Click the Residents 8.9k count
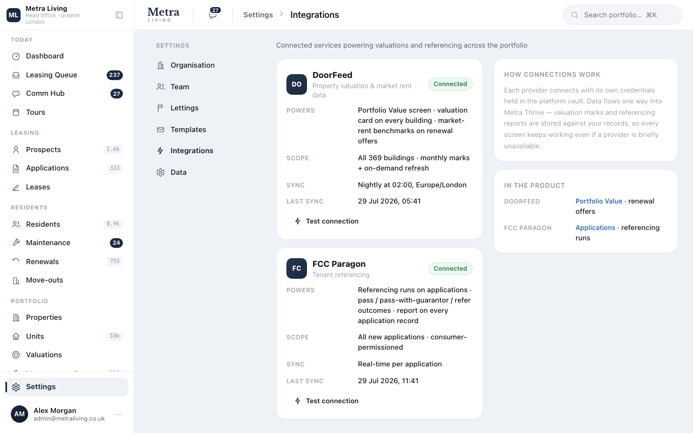The image size is (693, 433). (x=113, y=224)
